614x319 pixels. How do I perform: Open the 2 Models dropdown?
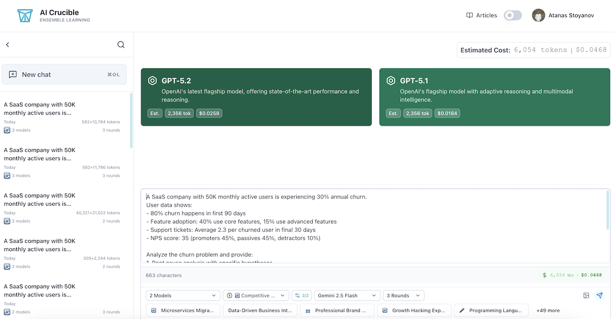pyautogui.click(x=183, y=296)
